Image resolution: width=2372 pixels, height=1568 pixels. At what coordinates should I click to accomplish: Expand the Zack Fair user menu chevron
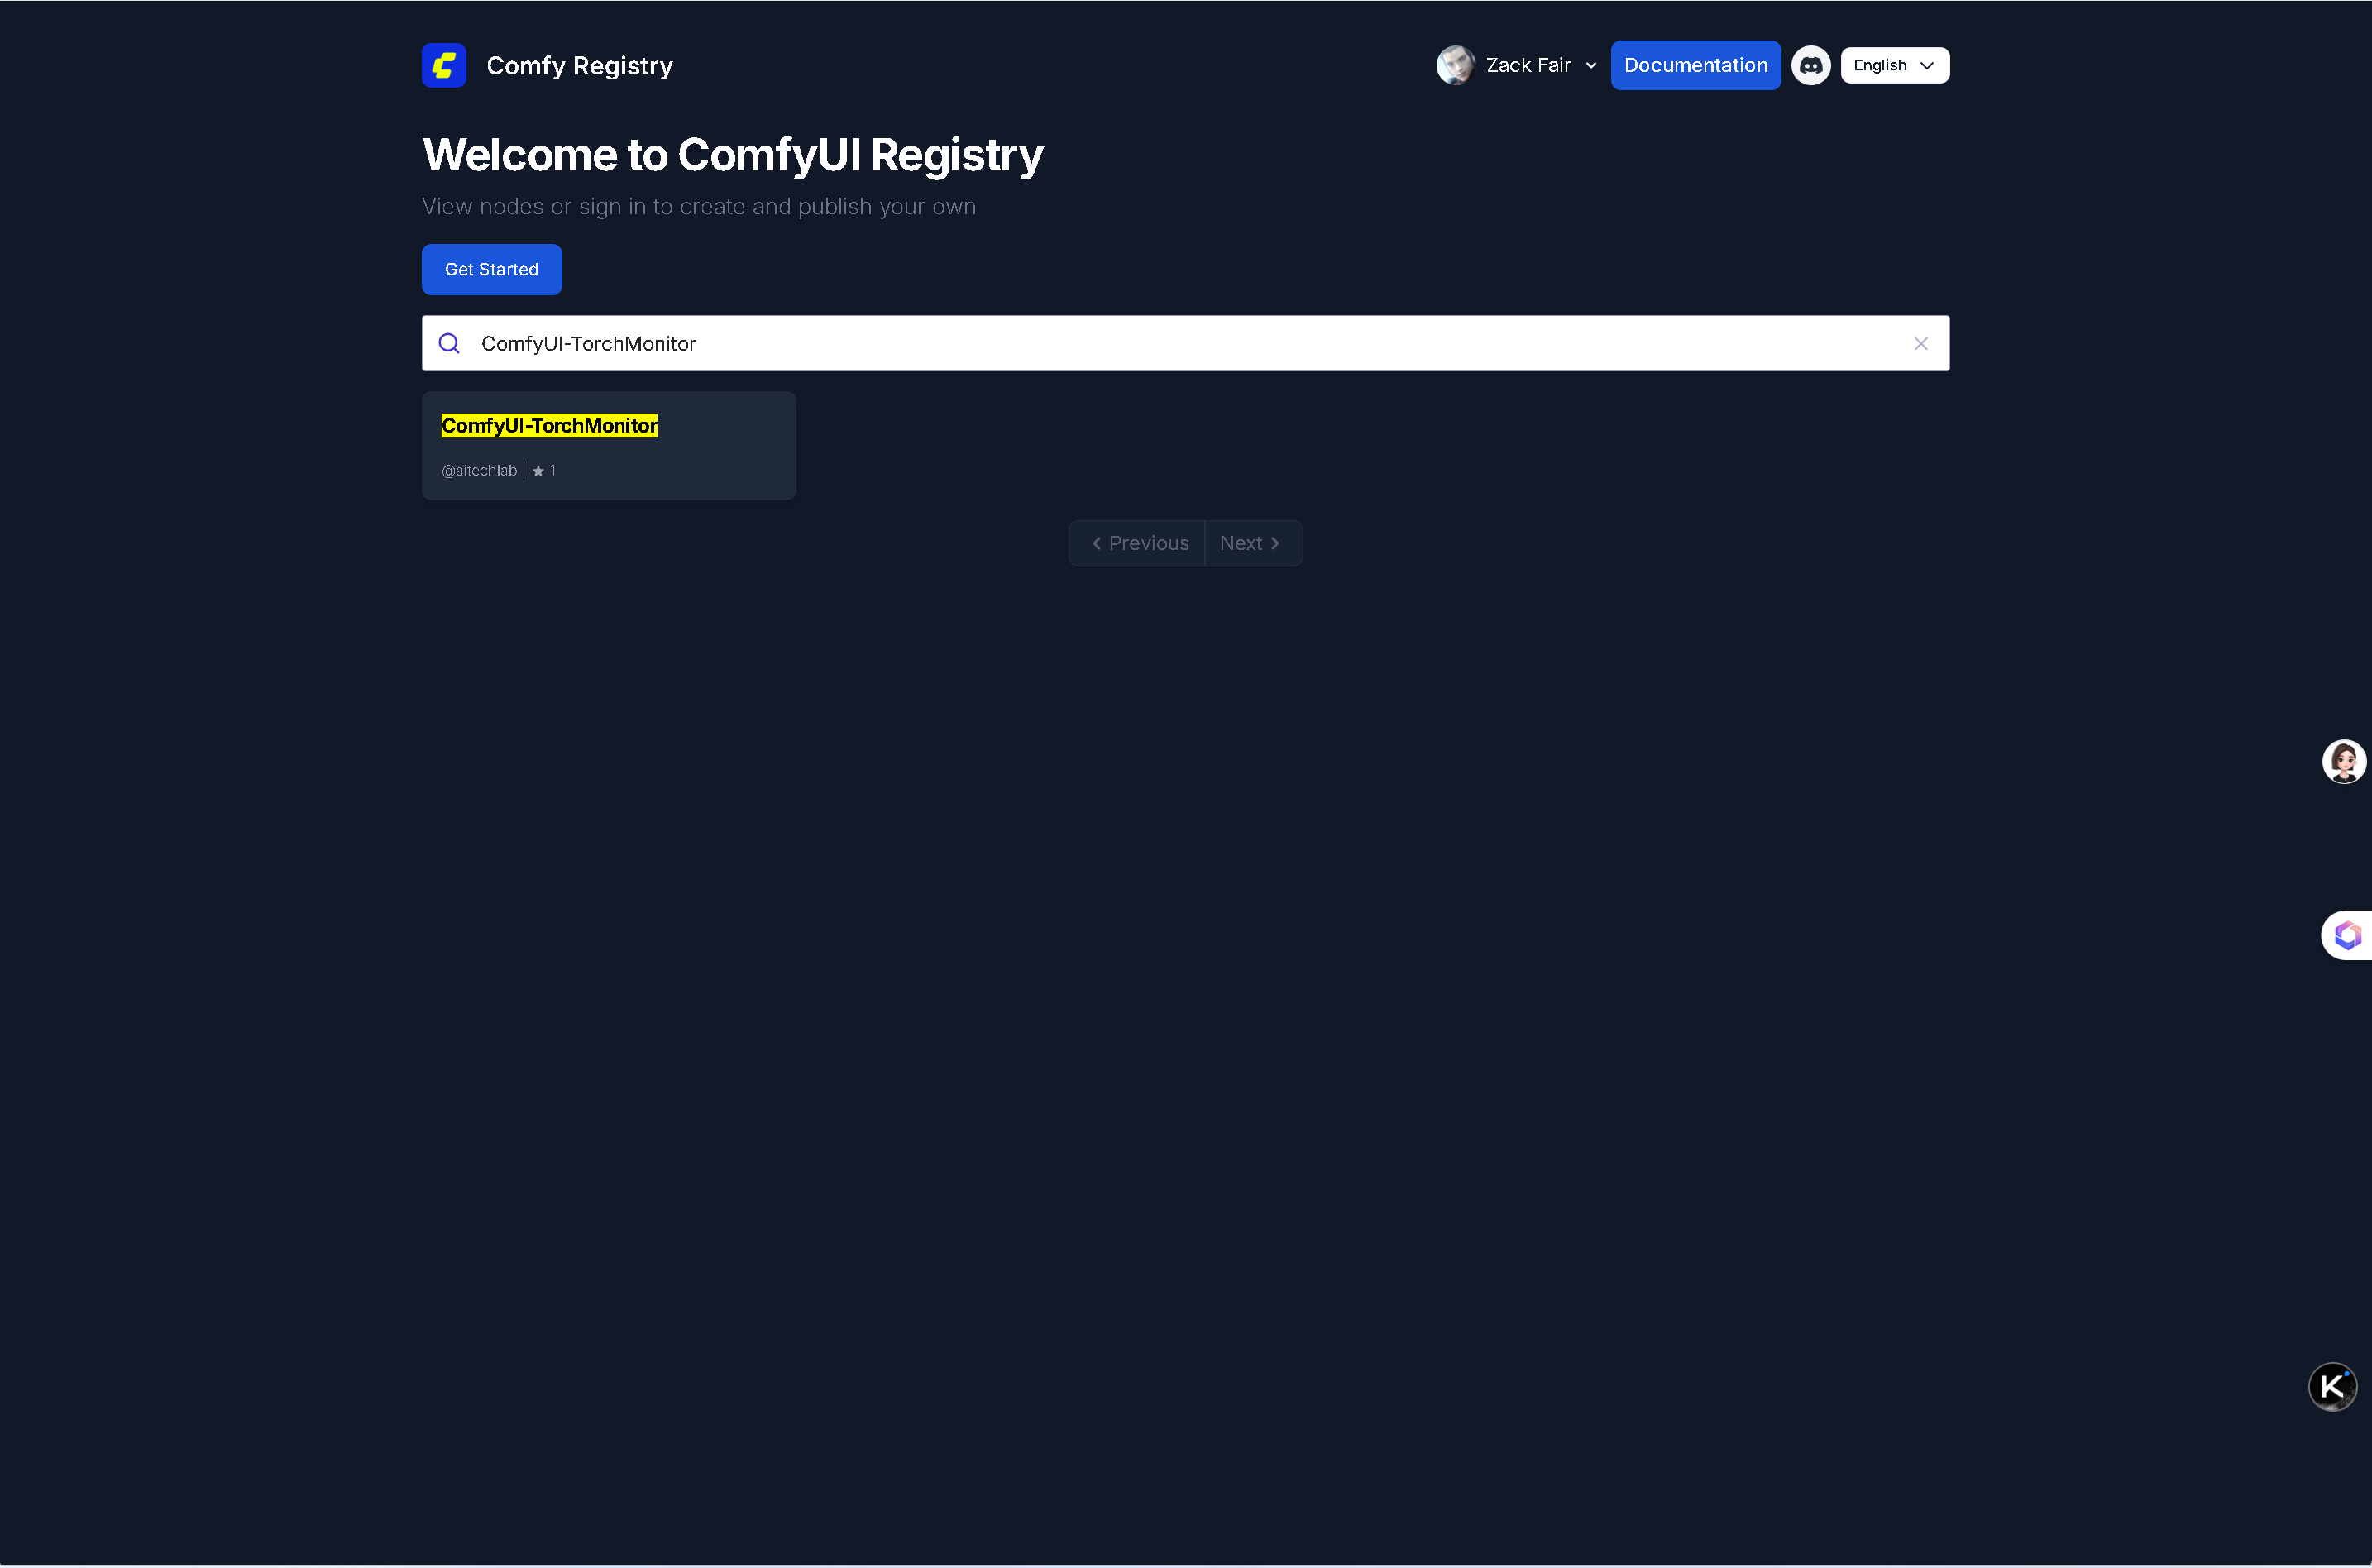tap(1591, 66)
